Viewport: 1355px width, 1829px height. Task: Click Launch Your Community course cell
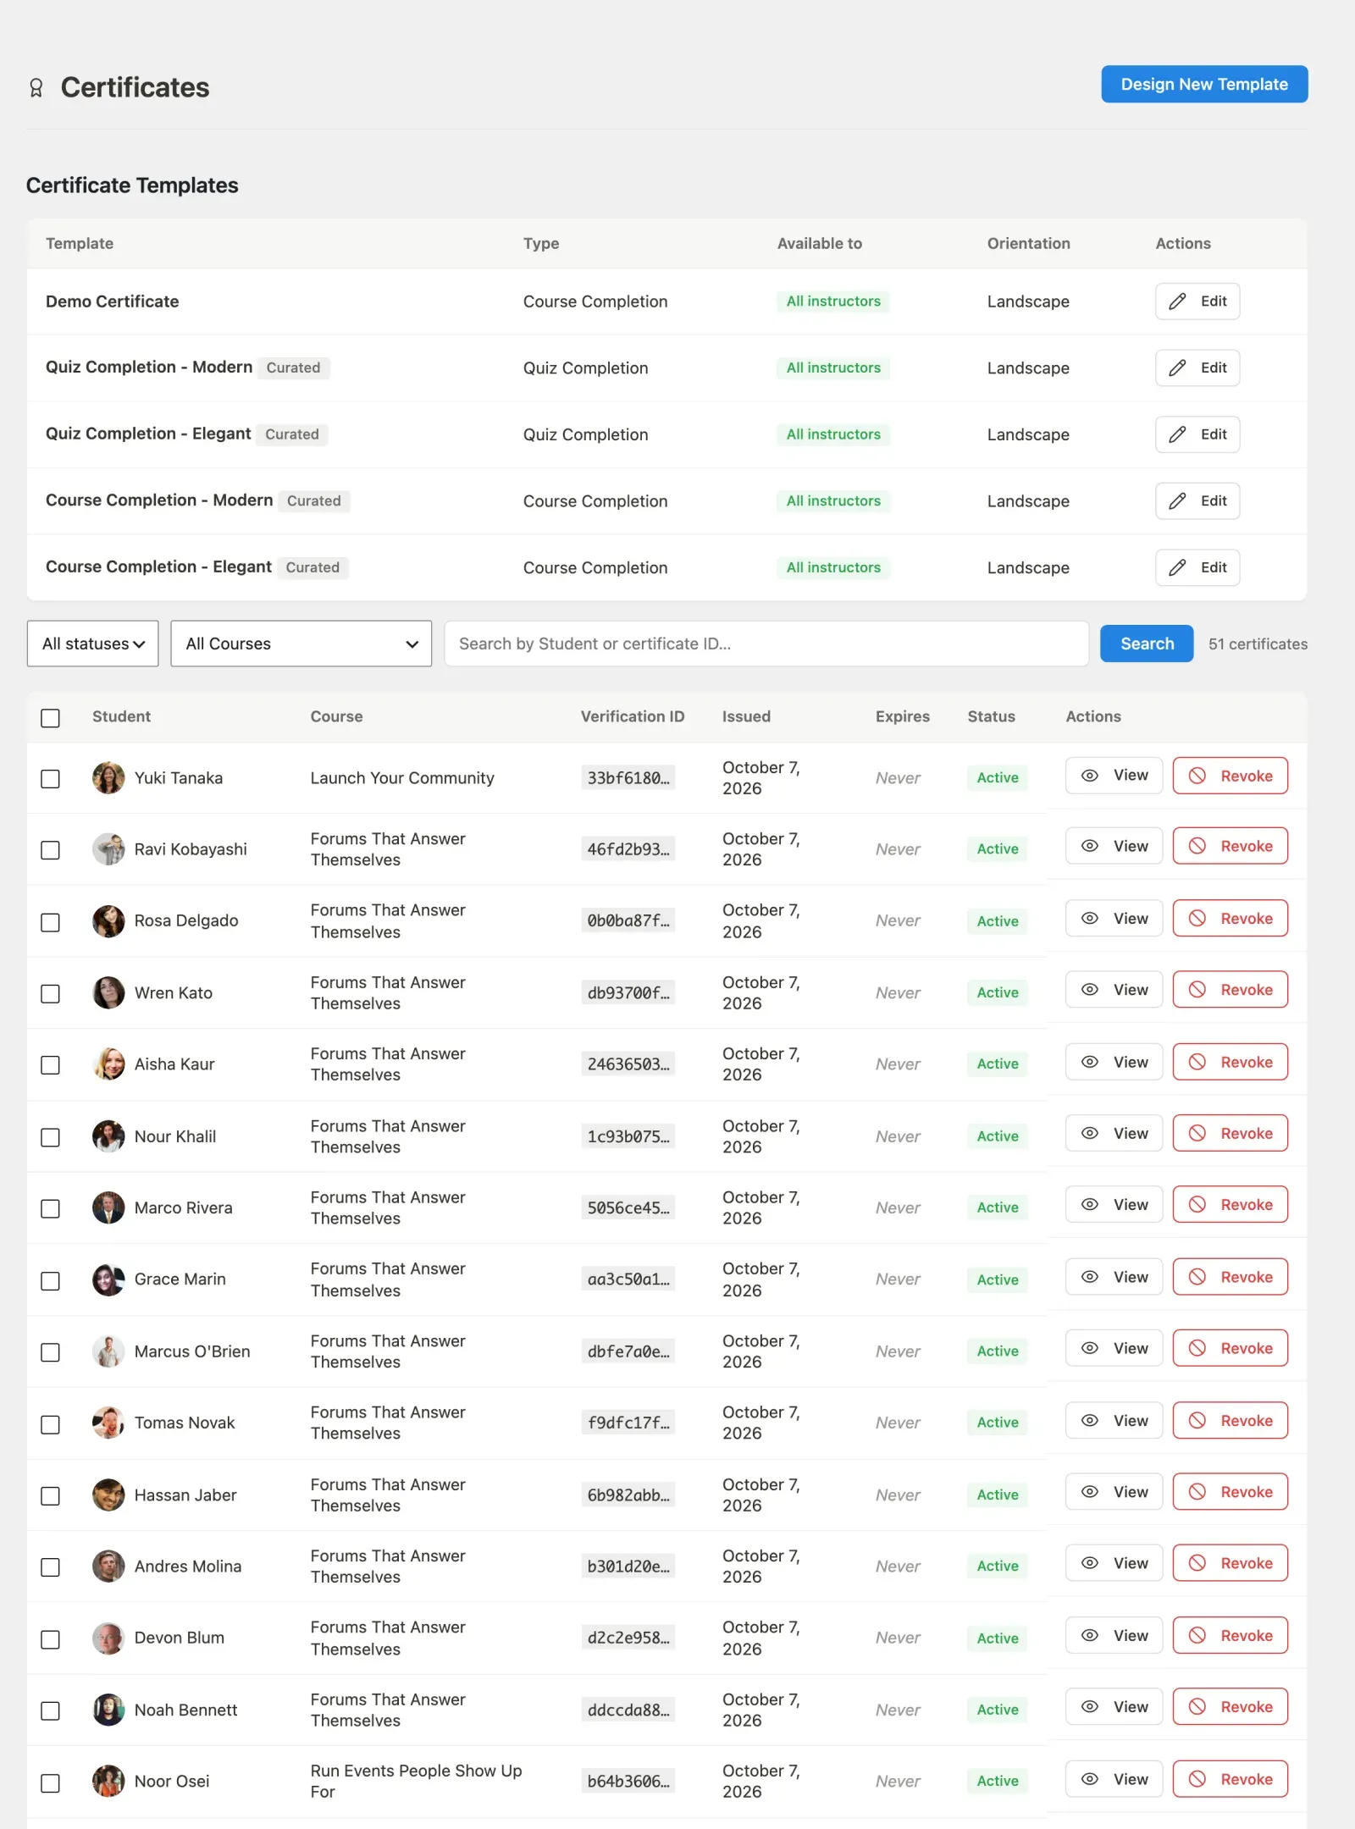(x=402, y=778)
